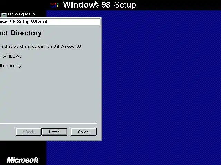Click the install directory instruction sentence
The image size is (221, 165).
pyautogui.click(x=41, y=46)
